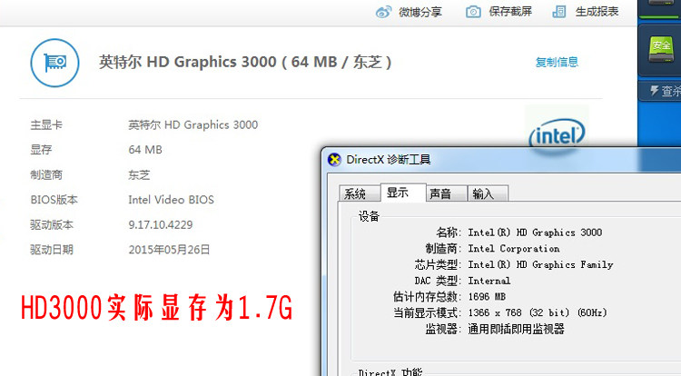Click Intel(R) HD Graphics Family chip type

click(540, 264)
